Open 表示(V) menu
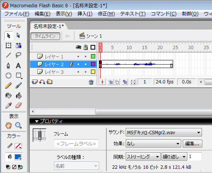212x173 pixels. tap(64, 14)
